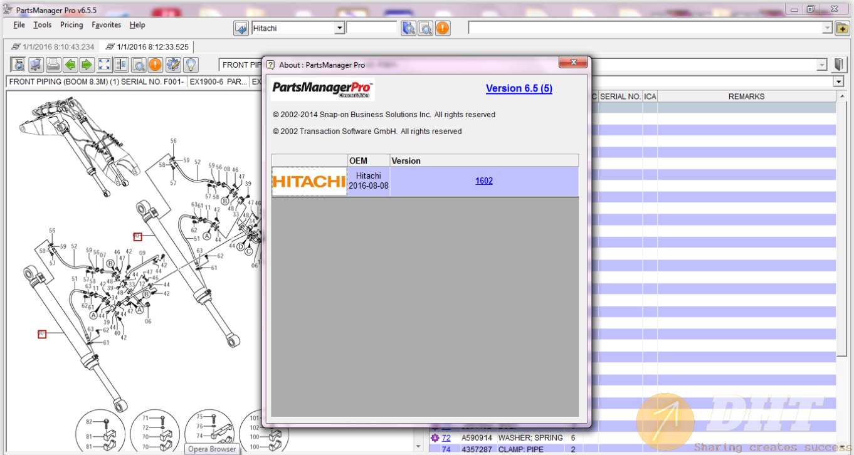Click the book icon at right of title dropdown
This screenshot has height=455, width=854.
point(840,65)
